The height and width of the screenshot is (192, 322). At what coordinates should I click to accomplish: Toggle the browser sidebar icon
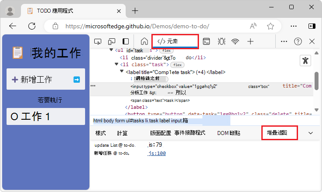(312, 26)
